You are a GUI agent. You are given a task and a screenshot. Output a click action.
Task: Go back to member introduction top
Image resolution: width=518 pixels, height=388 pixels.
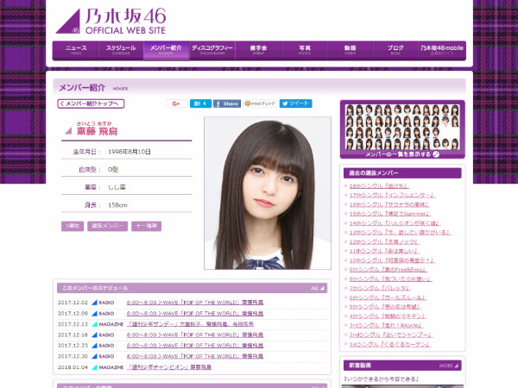click(91, 103)
